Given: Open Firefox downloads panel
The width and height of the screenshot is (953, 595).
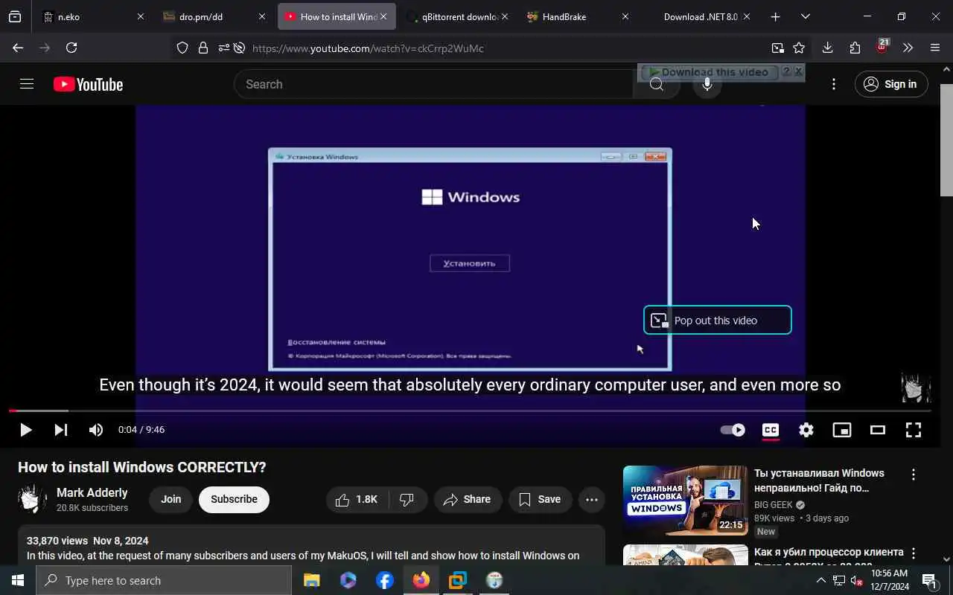Looking at the screenshot, I should [827, 48].
